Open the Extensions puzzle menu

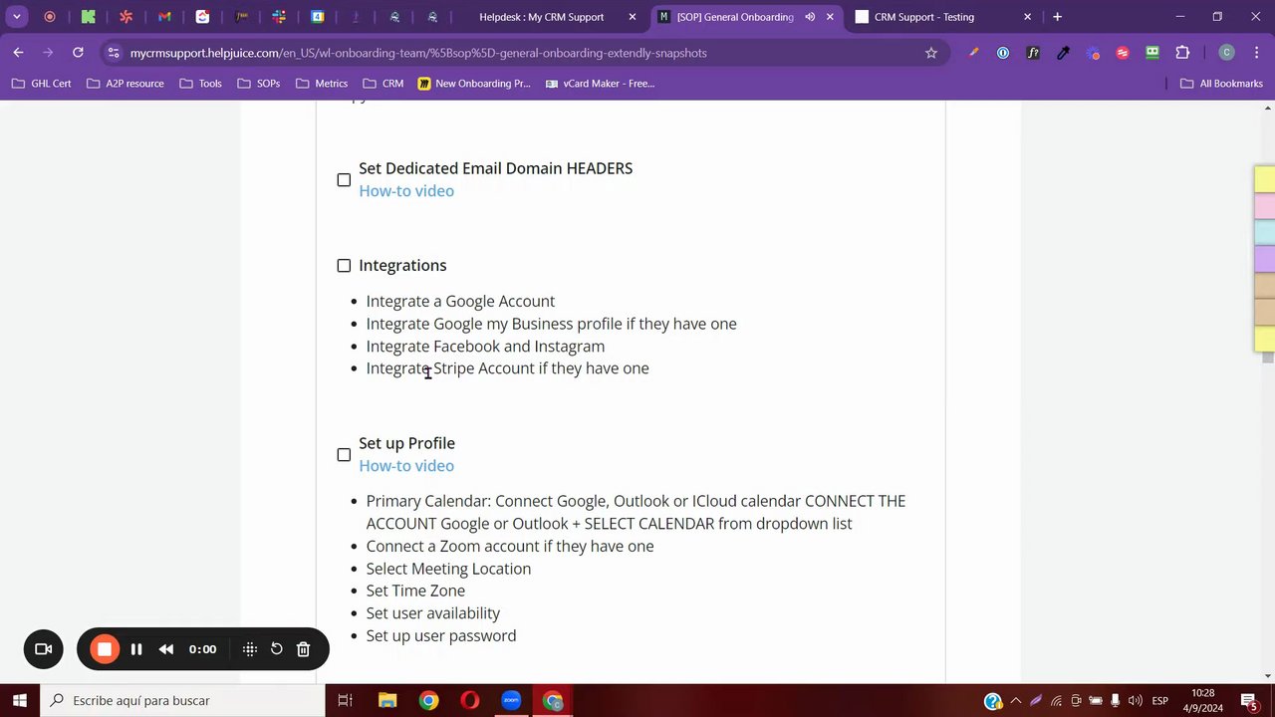pos(1182,53)
